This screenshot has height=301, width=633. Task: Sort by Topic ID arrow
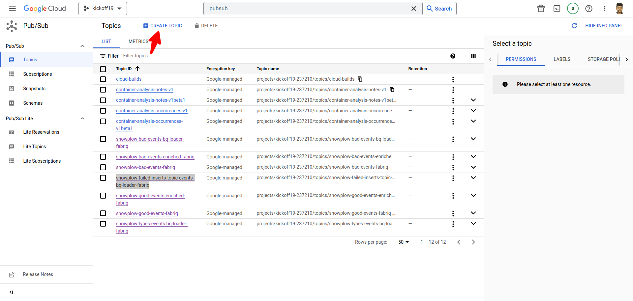coord(137,68)
